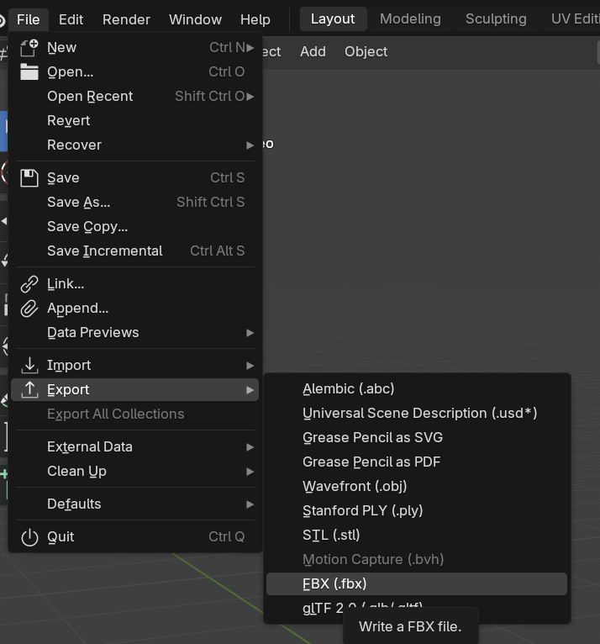The image size is (600, 644).
Task: Choose Quit from the File menu
Action: point(135,536)
